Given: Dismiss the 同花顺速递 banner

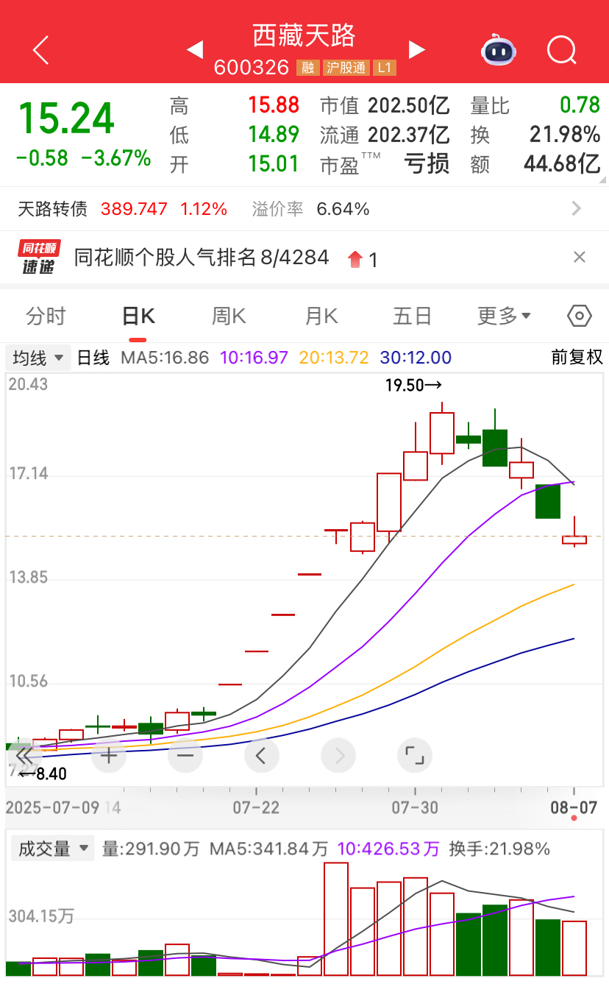Looking at the screenshot, I should [x=580, y=257].
